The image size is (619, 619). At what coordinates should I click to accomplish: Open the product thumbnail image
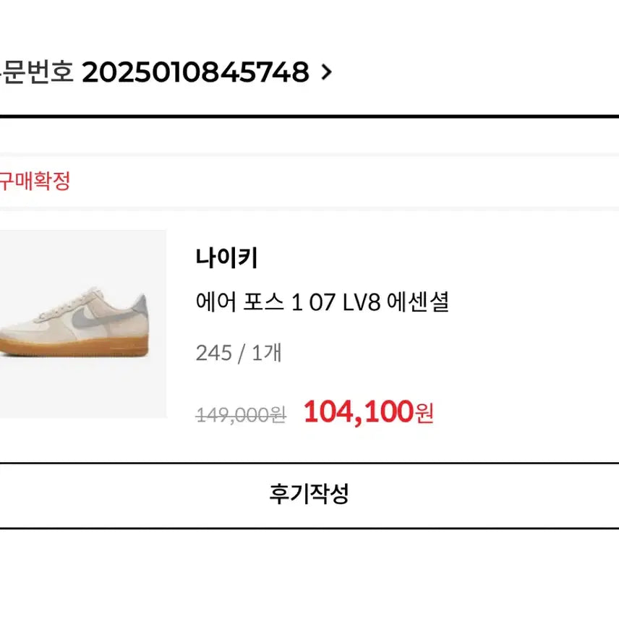tap(80, 327)
